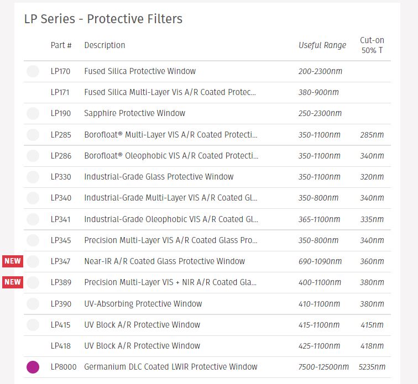Open Fused Silica Protective Window description
The width and height of the screenshot is (418, 384).
140,71
